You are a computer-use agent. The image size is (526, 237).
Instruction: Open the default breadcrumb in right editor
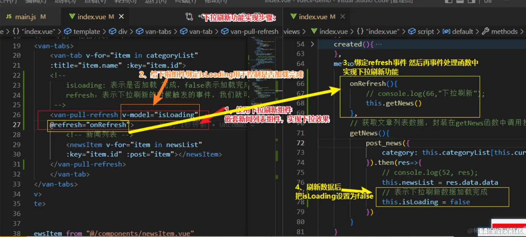coord(458,32)
